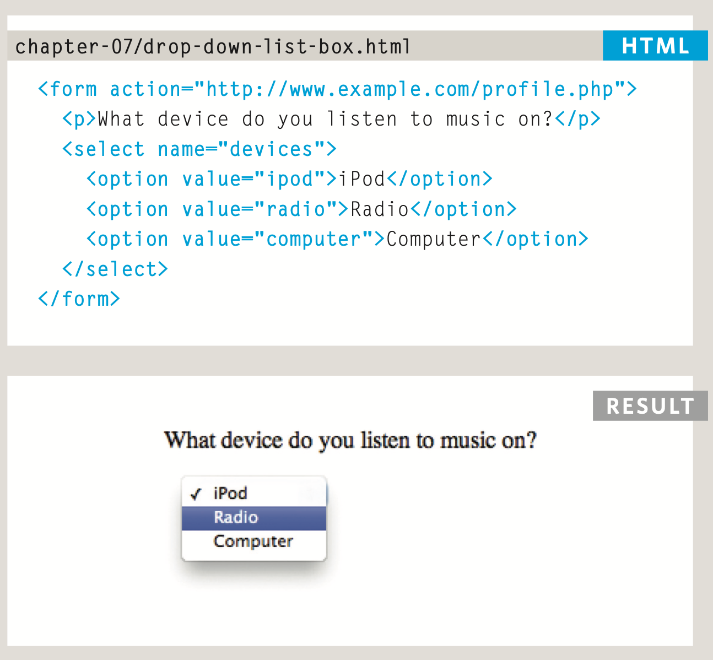The width and height of the screenshot is (713, 660).
Task: Pick Computer in the drop-down list
Action: tap(254, 542)
